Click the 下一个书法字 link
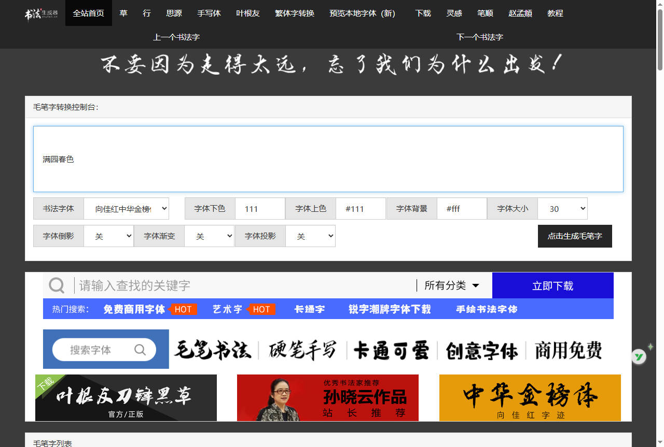The height and width of the screenshot is (447, 664). (x=479, y=37)
